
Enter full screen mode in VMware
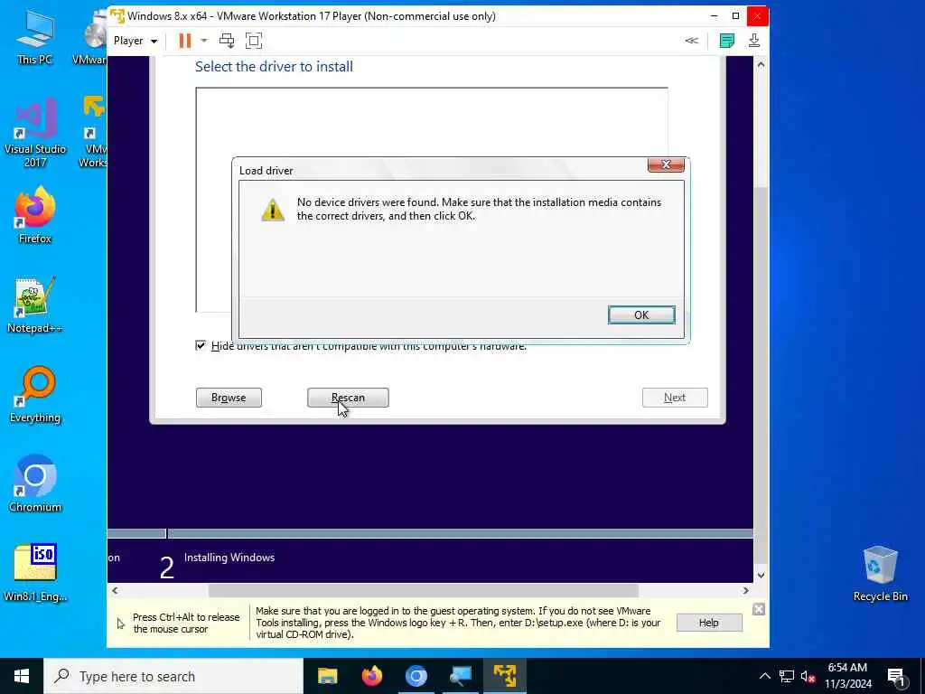click(254, 41)
